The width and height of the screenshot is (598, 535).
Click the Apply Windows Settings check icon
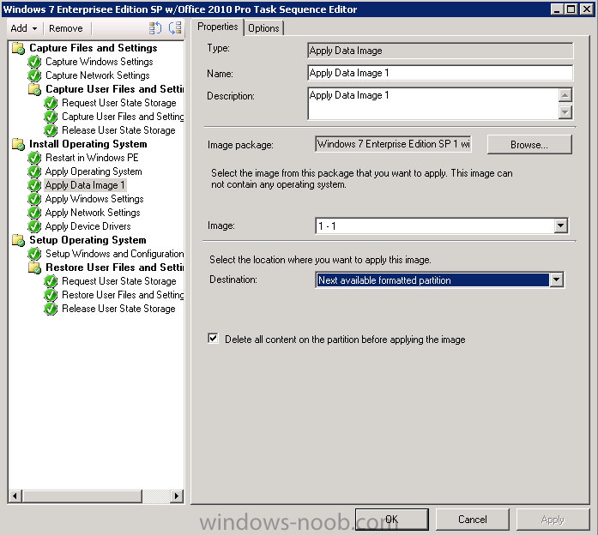(x=34, y=199)
